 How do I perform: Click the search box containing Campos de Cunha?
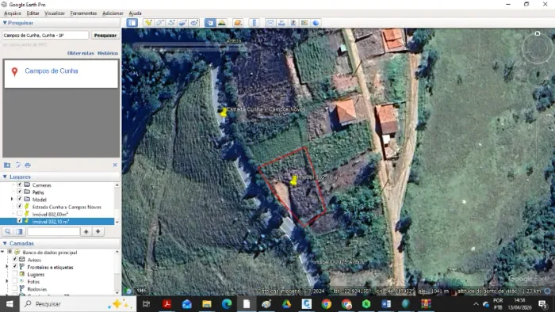(46, 36)
